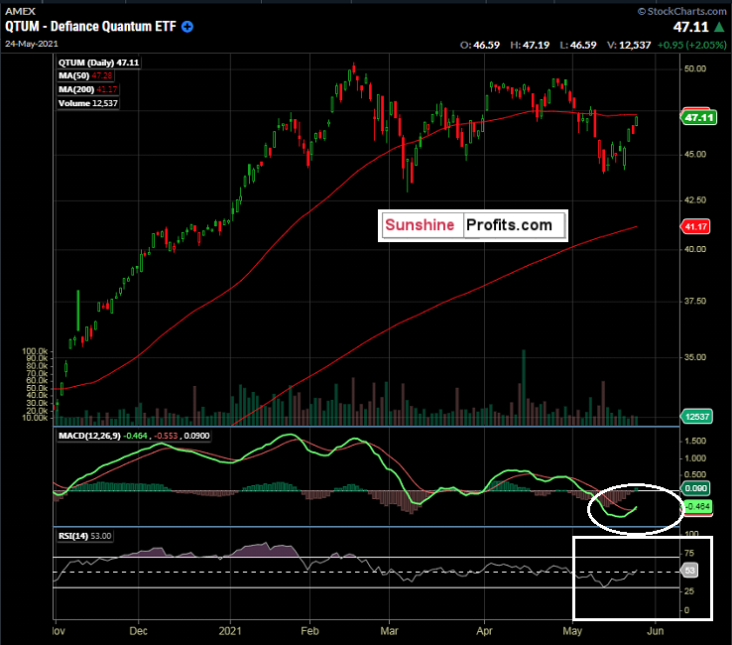Click the Volume 12,537 legend entry

tap(87, 103)
